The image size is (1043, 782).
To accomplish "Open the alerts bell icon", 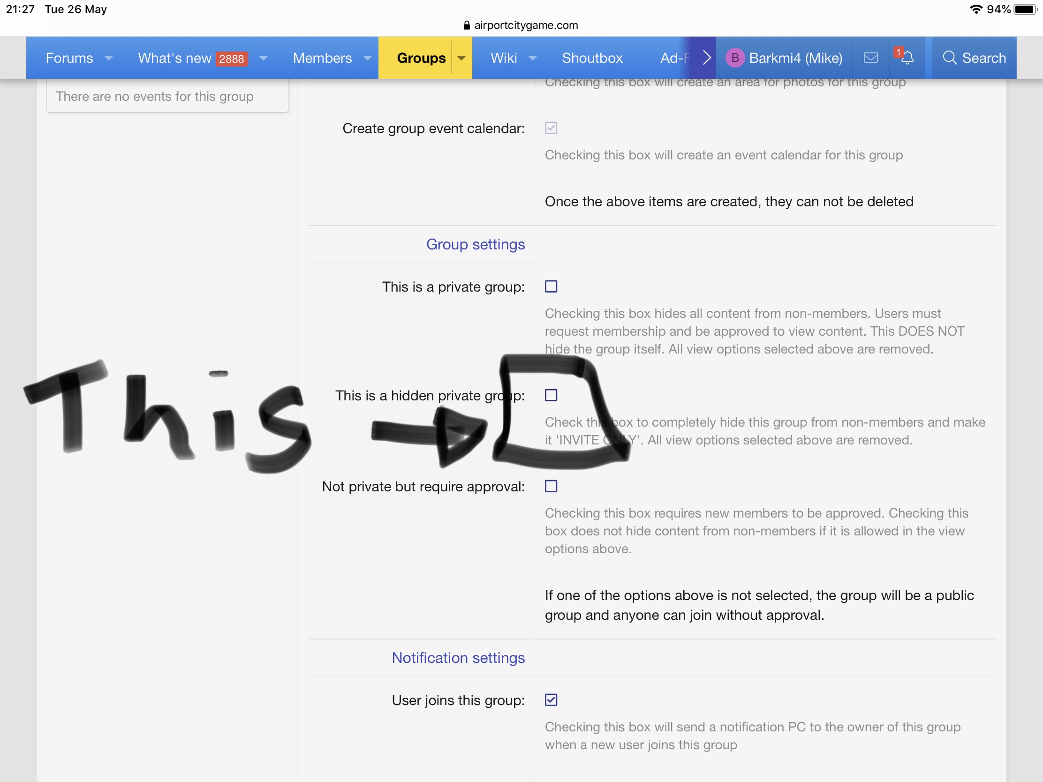I will point(907,58).
